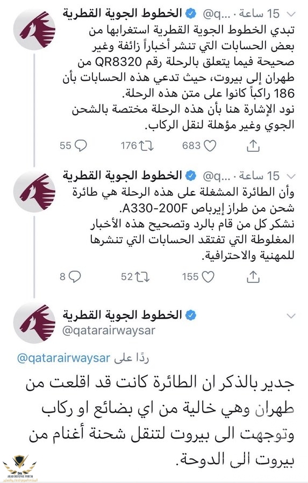Open the blue @qatarairwaysar reply-to link
The height and width of the screenshot is (483, 308).
pyautogui.click(x=63, y=358)
